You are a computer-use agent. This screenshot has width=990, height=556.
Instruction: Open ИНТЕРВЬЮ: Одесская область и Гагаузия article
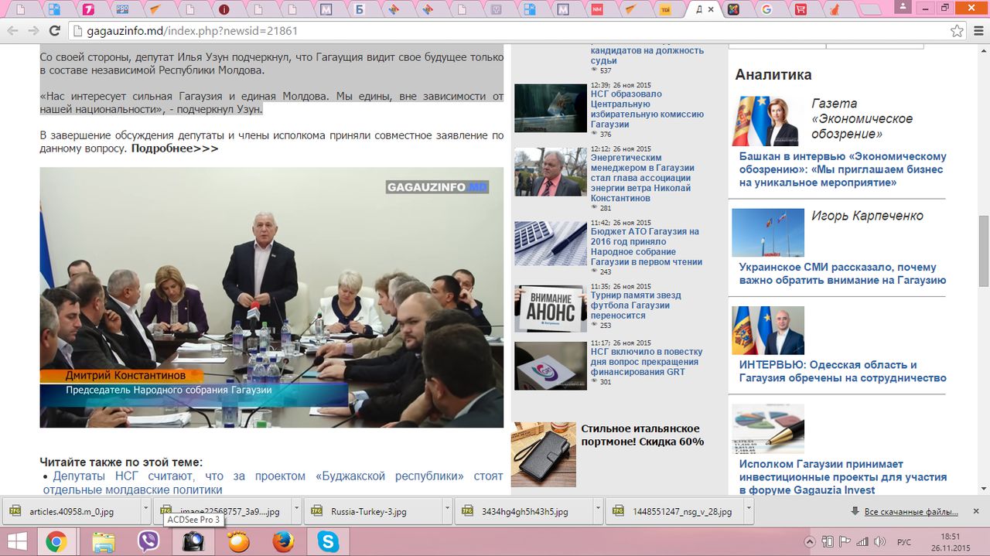[x=842, y=371]
